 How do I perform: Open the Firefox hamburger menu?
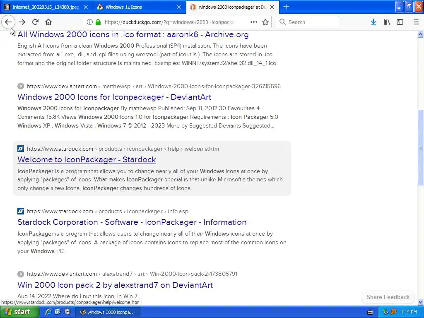[x=416, y=22]
